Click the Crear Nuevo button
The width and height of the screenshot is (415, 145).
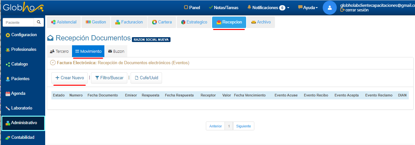coord(69,78)
